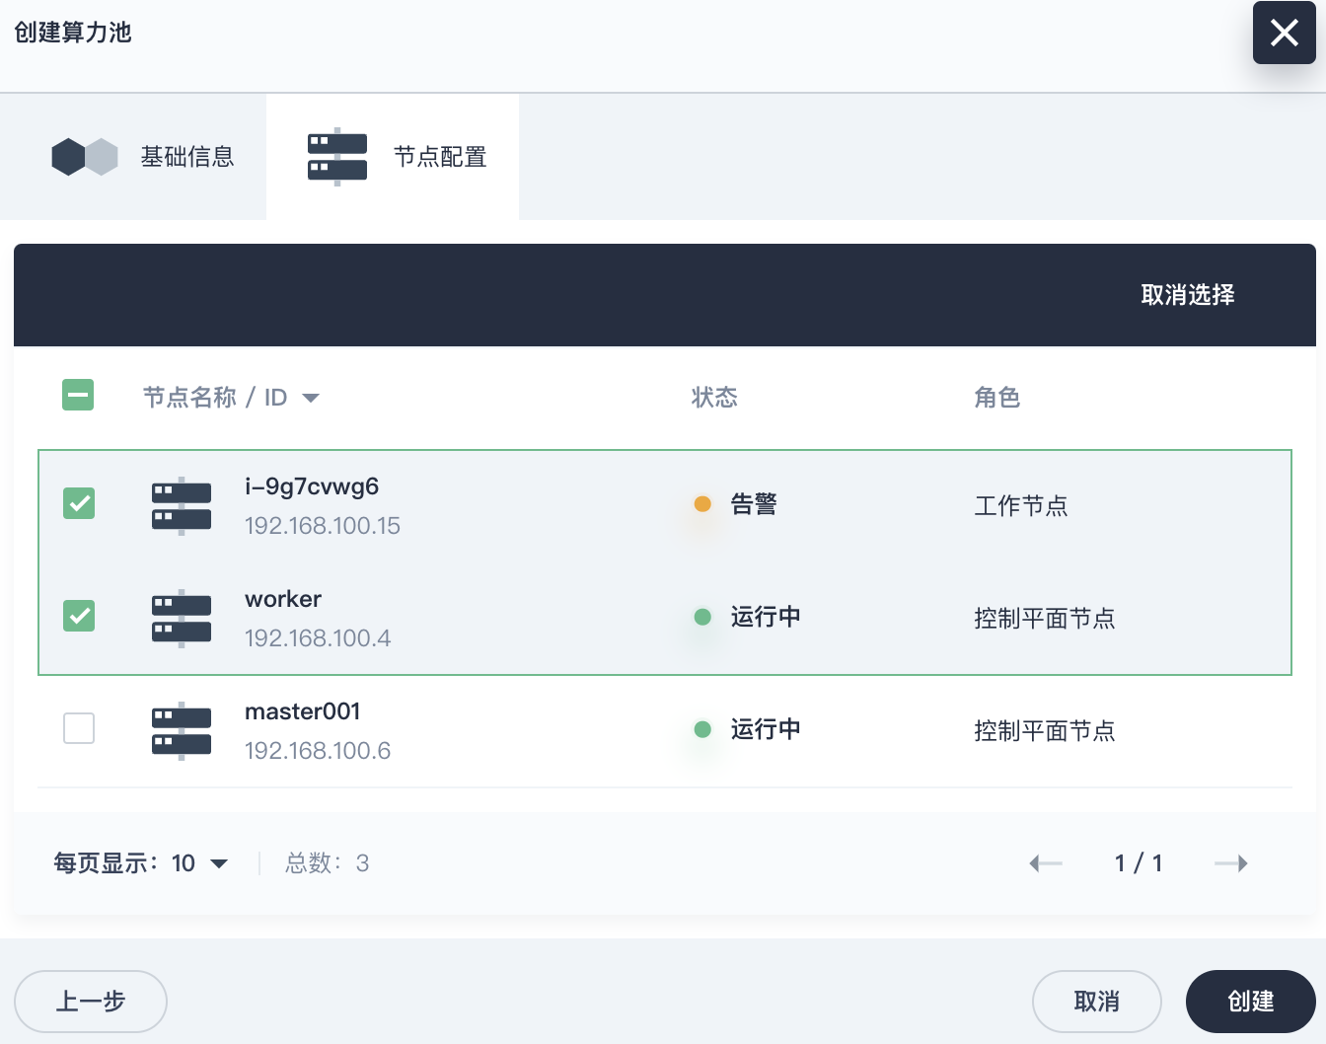Viewport: 1326px width, 1044px height.
Task: Deselect the worker node checkbox
Action: [x=79, y=616]
